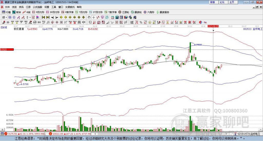
Task: Open the 工具 menu
Action: (x=54, y=7)
